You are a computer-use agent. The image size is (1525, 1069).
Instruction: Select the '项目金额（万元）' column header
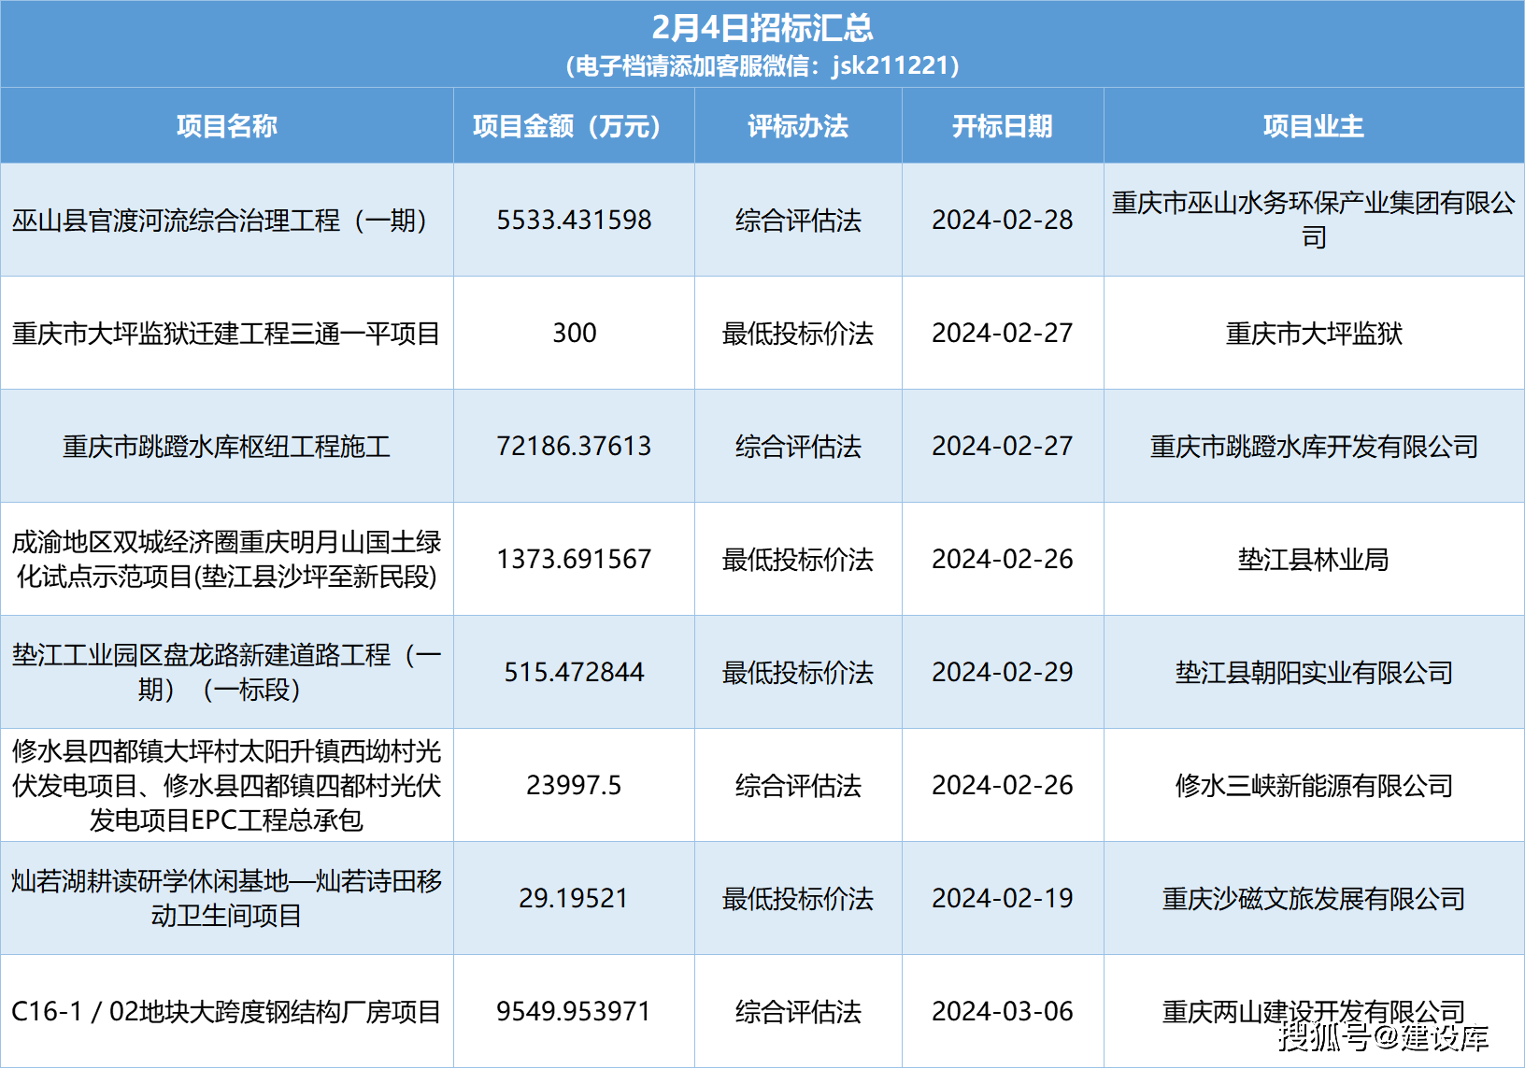tap(574, 126)
